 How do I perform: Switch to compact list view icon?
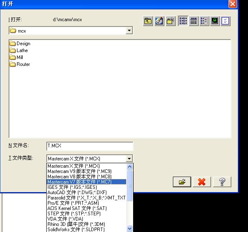(194, 21)
